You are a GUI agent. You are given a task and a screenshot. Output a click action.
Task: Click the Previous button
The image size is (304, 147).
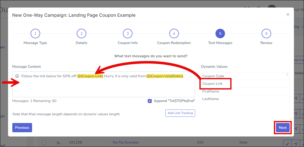tap(22, 127)
